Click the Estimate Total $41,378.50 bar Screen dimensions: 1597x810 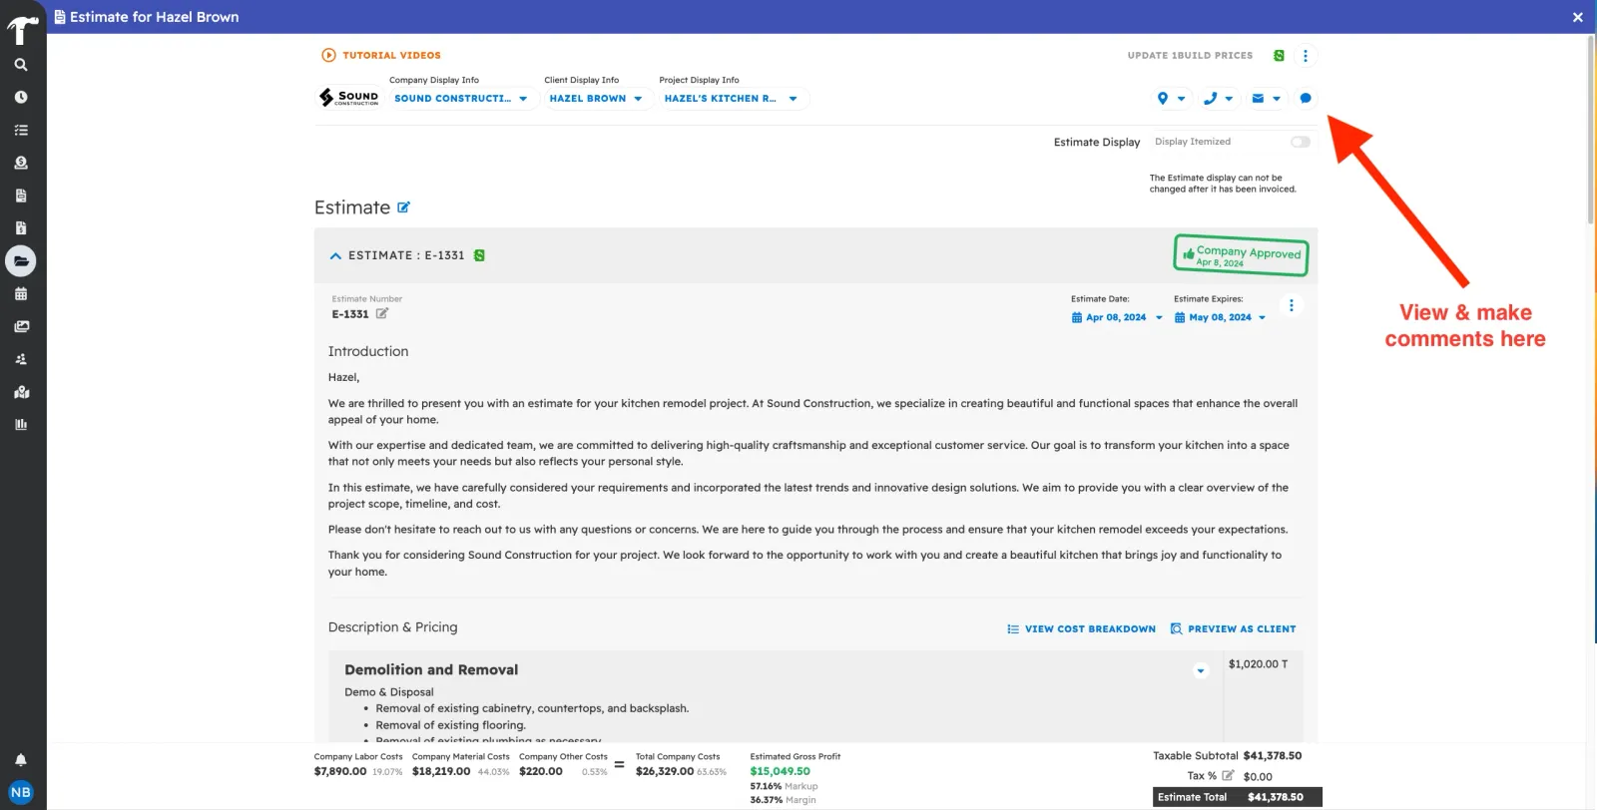[x=1238, y=797]
